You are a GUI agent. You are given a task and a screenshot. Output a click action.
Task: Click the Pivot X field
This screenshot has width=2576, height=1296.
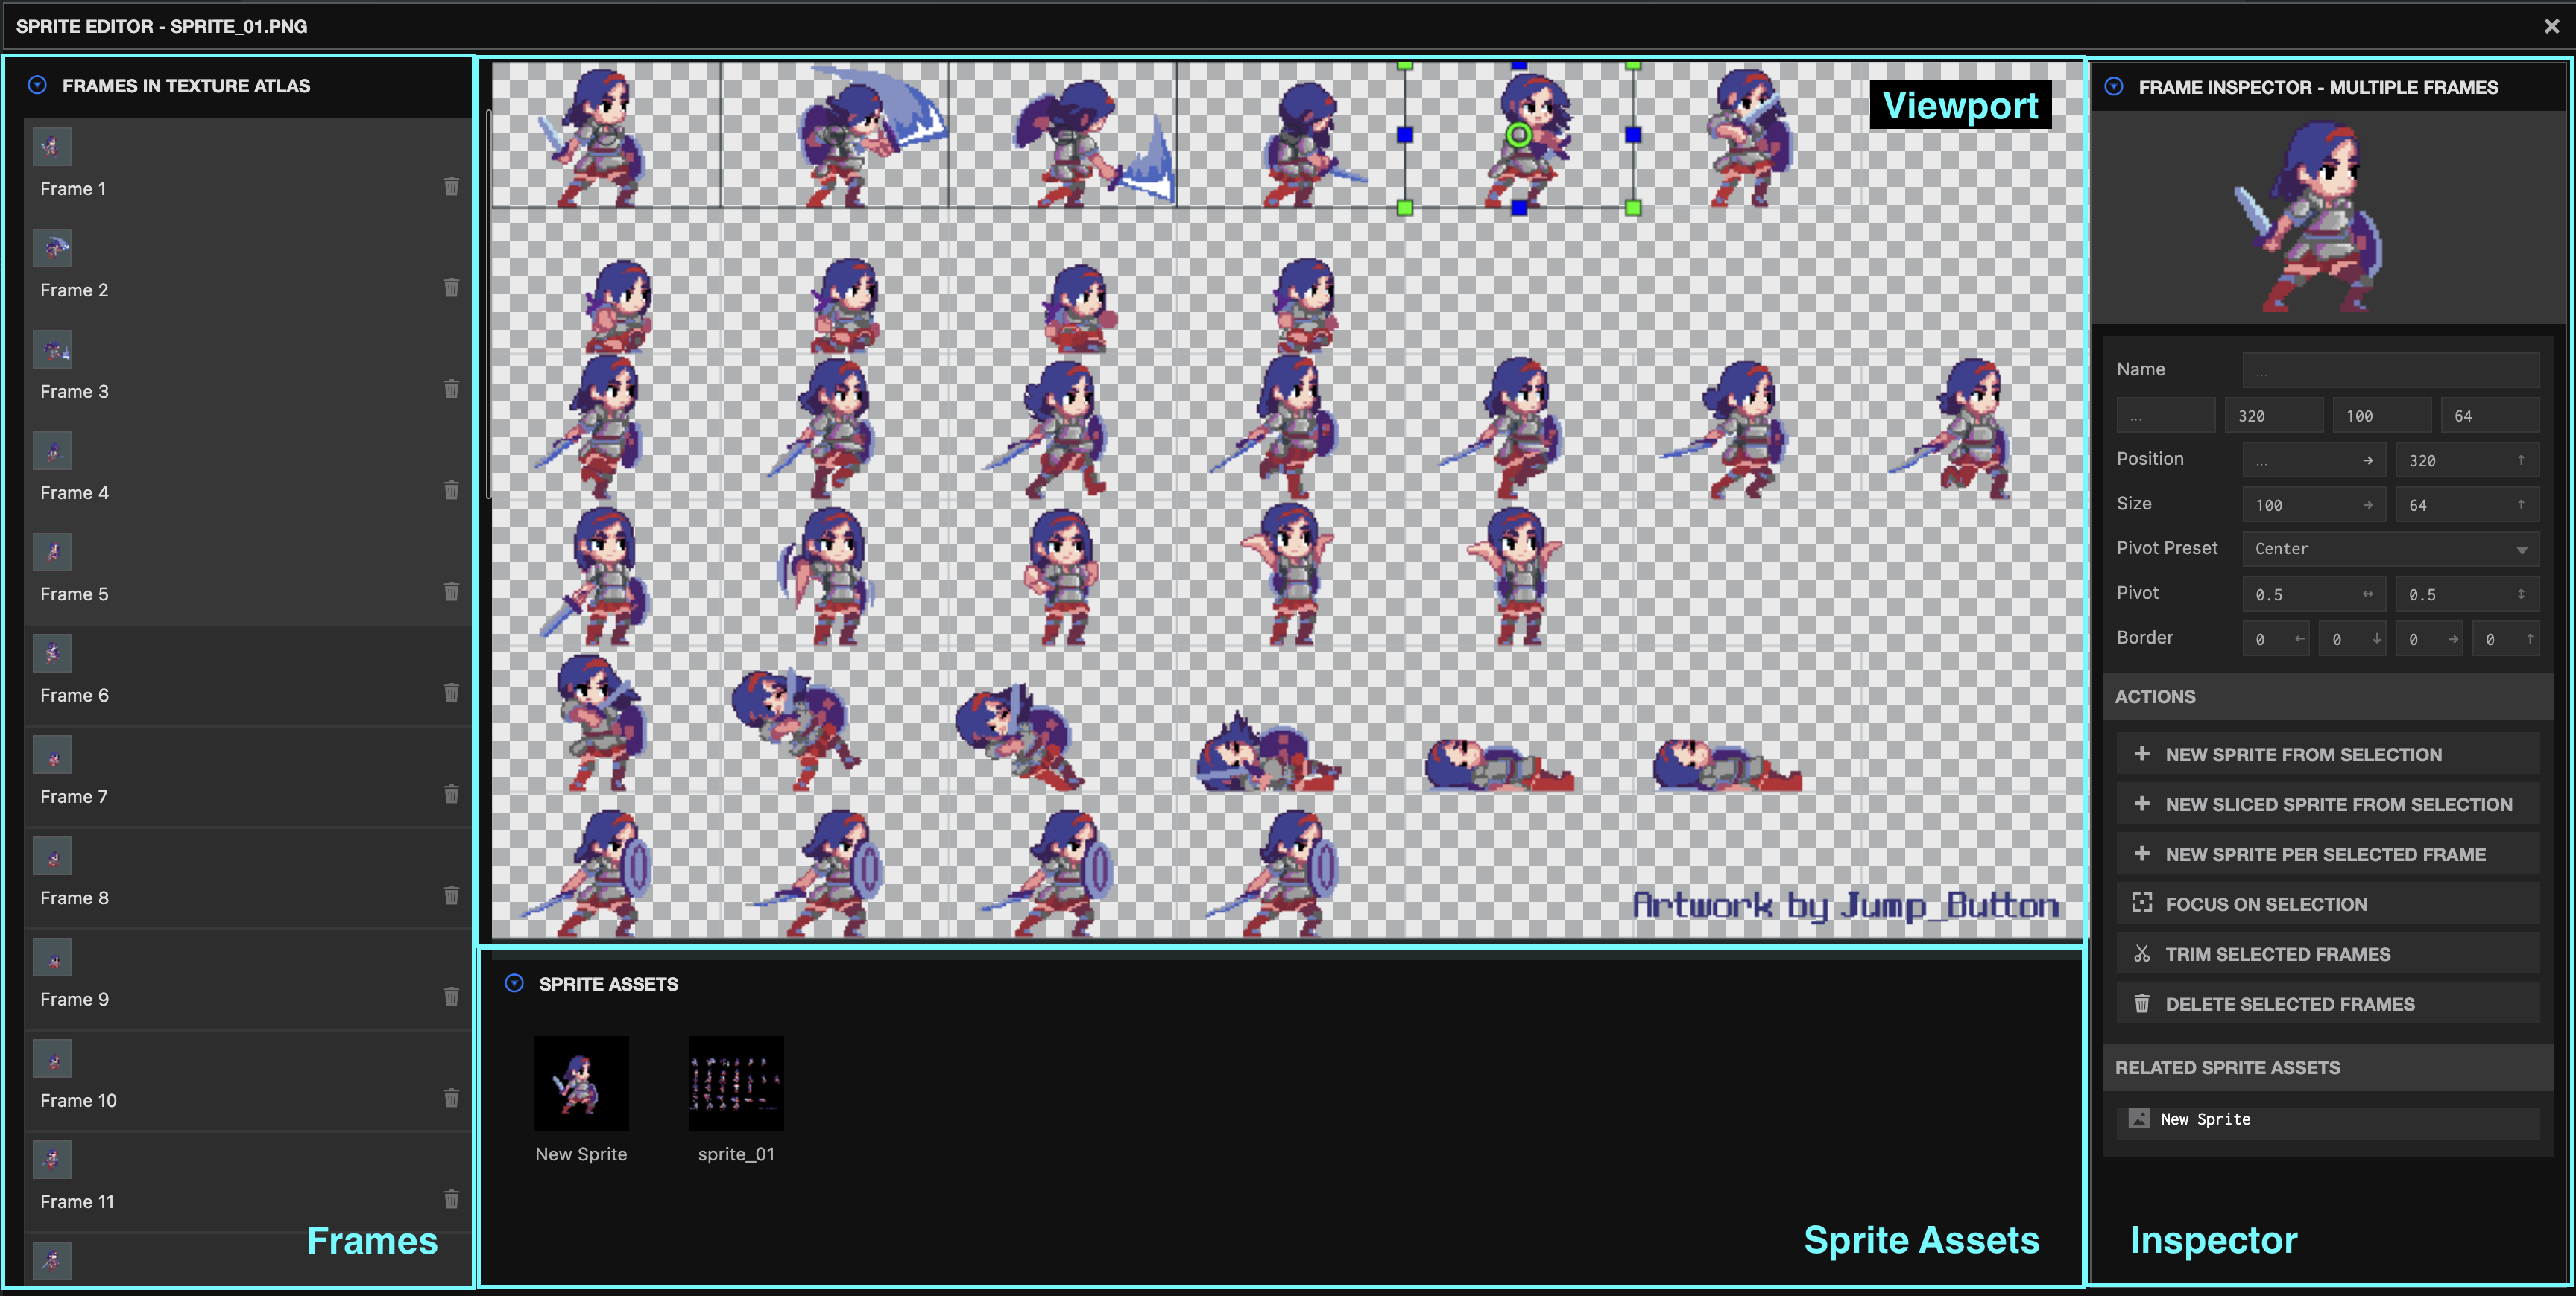pyautogui.click(x=2313, y=594)
